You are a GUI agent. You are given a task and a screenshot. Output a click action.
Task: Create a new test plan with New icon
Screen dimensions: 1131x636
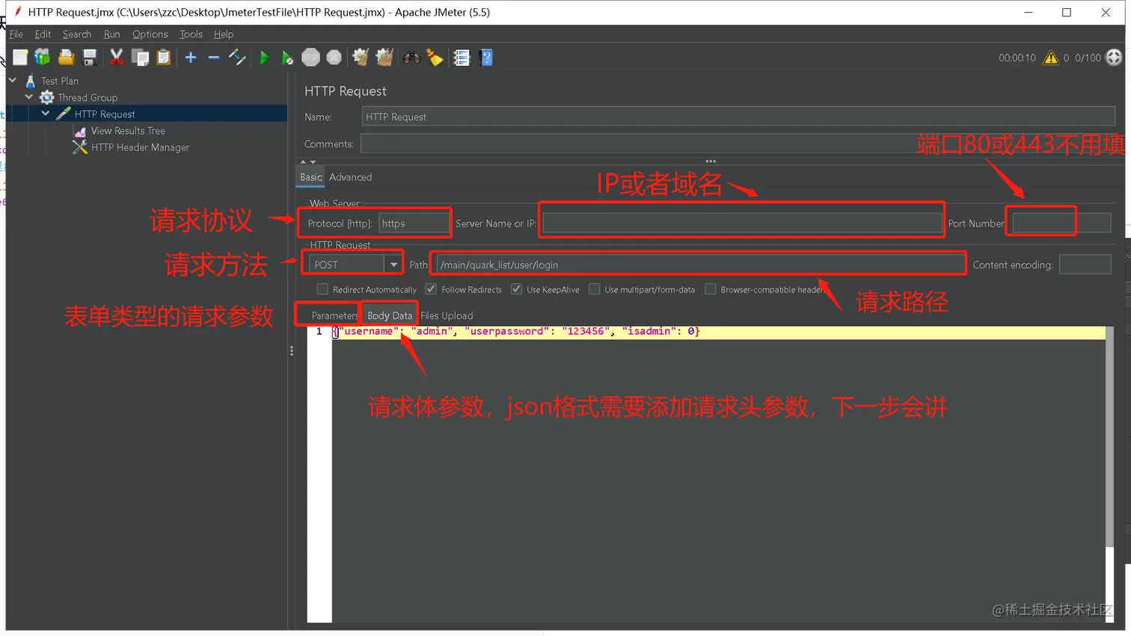pyautogui.click(x=20, y=58)
